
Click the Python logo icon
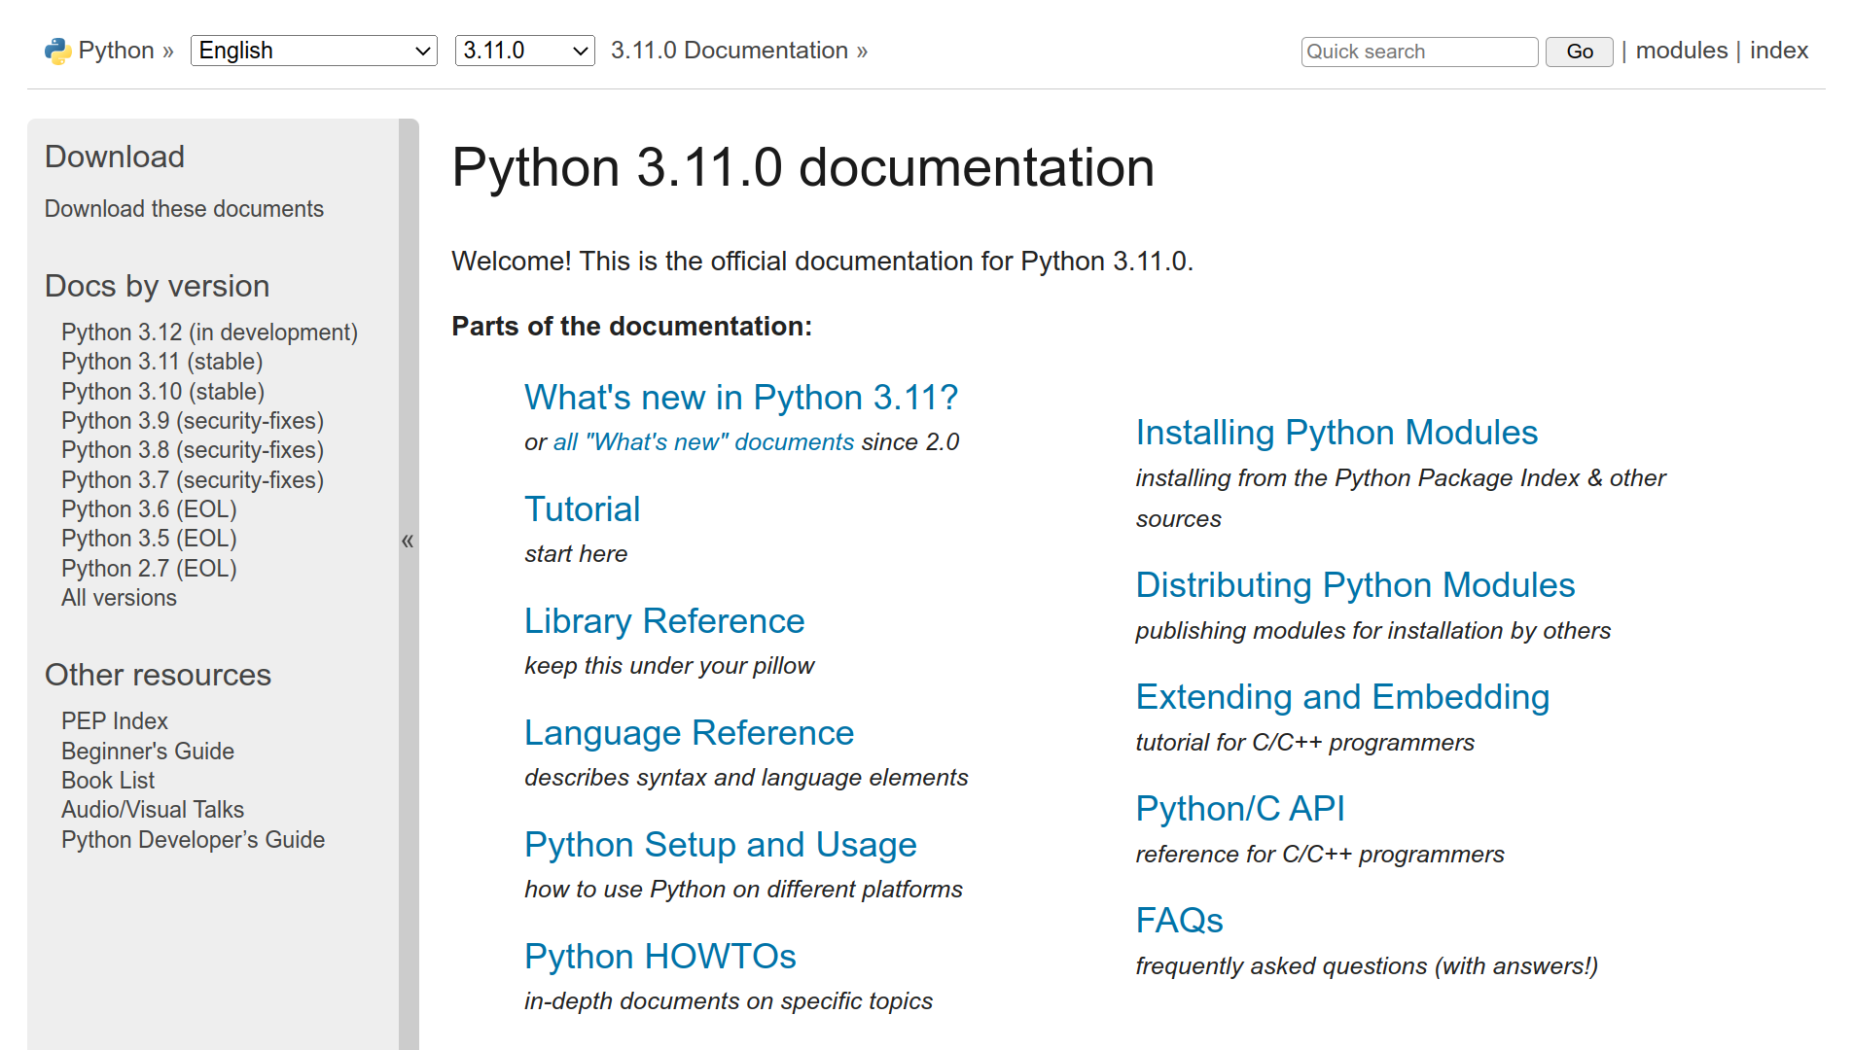58,51
